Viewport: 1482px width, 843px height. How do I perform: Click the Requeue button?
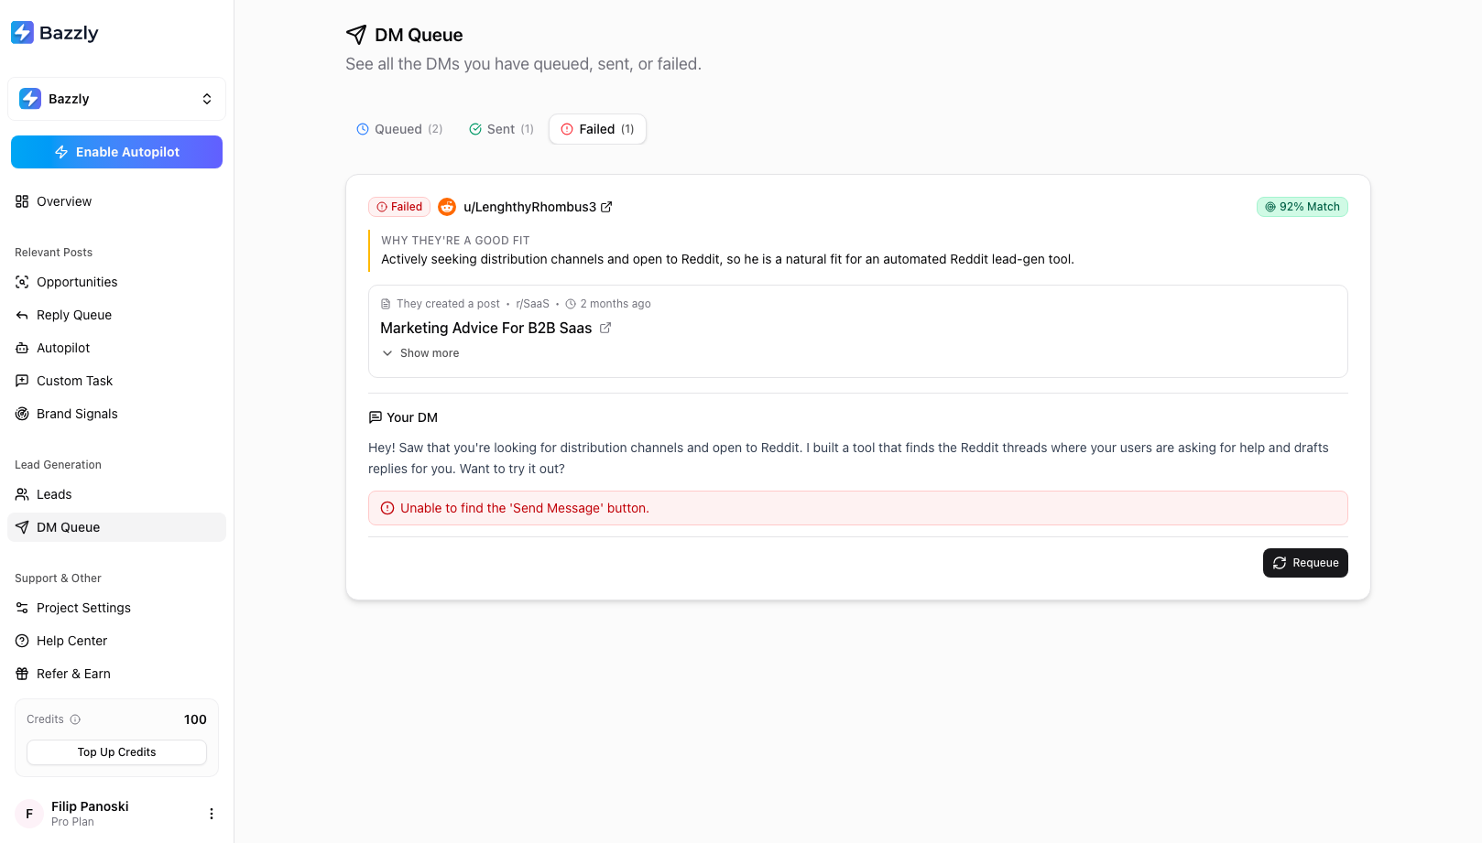[1305, 563]
